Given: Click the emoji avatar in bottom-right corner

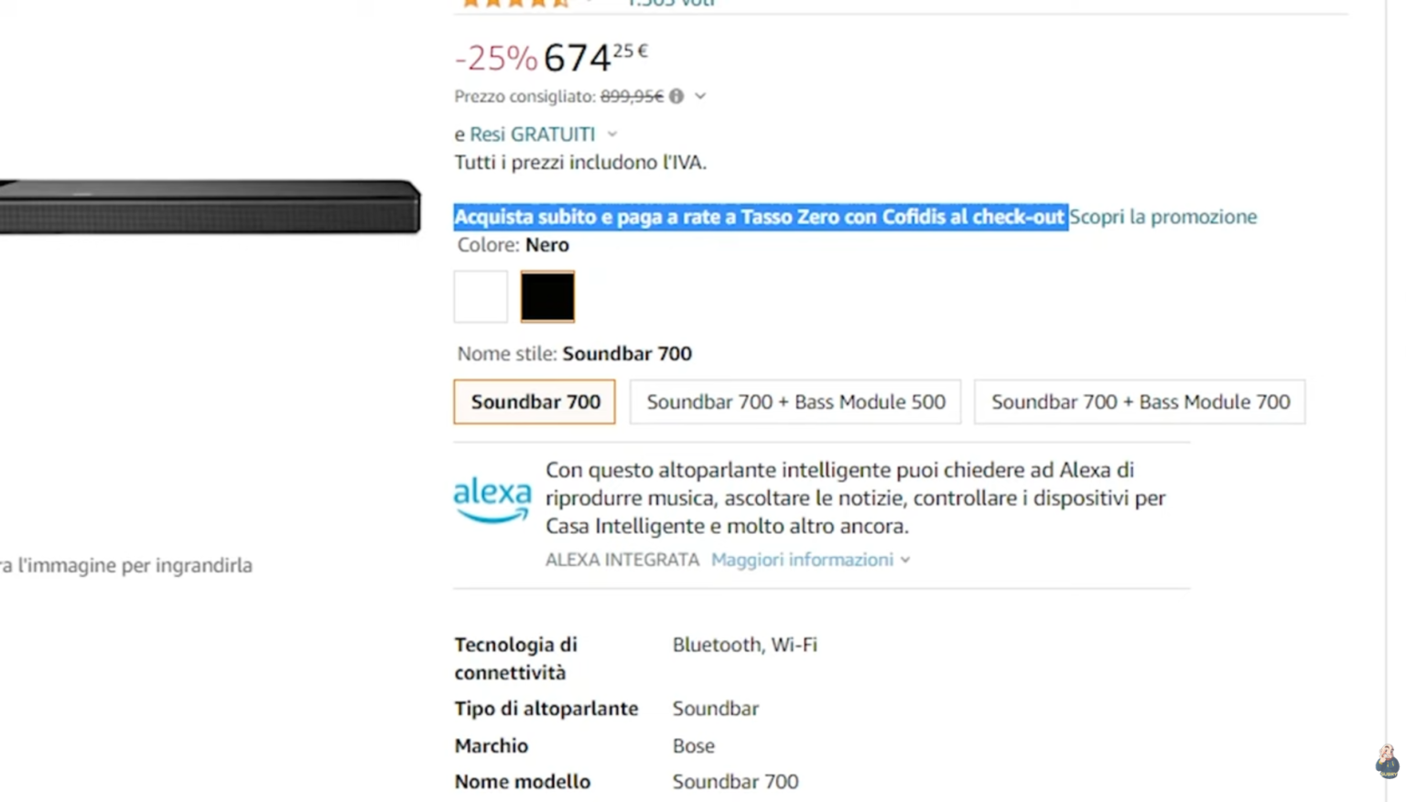Looking at the screenshot, I should click(1386, 762).
